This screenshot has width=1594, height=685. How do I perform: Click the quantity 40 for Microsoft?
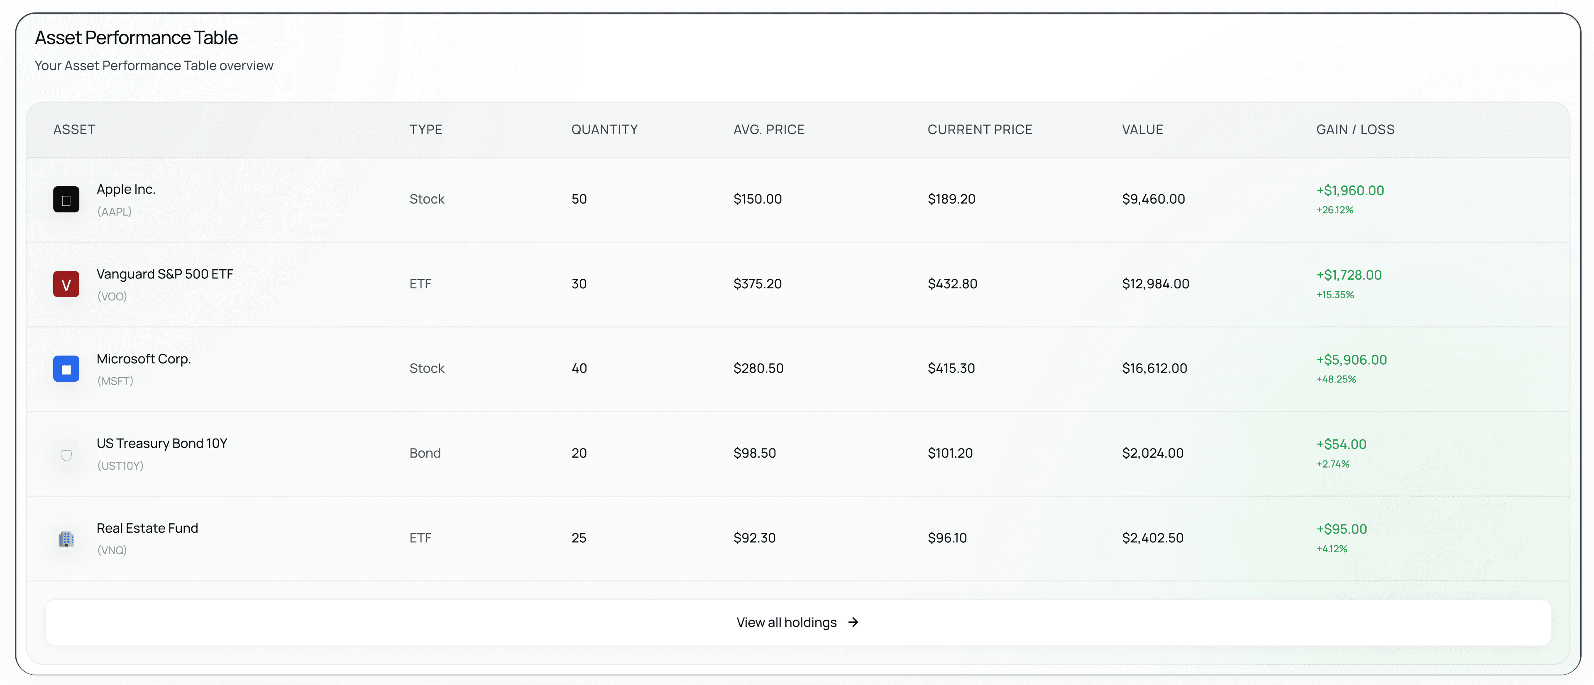(x=579, y=368)
